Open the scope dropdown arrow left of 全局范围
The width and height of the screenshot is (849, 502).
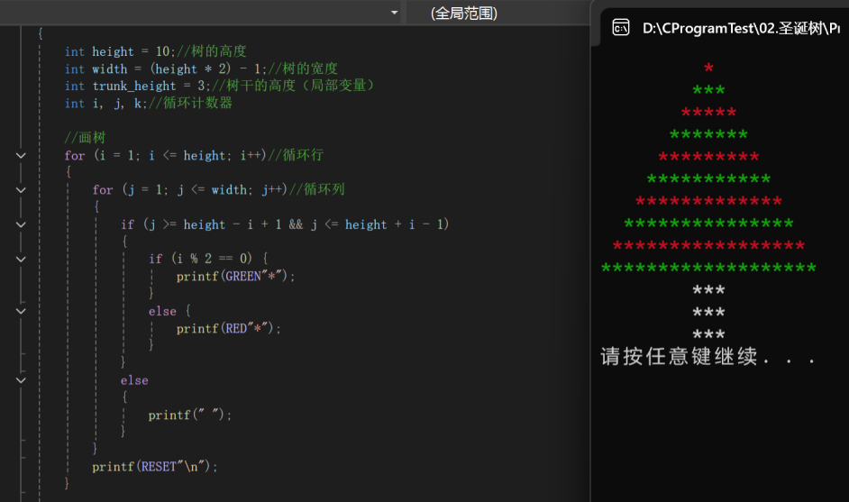tap(394, 13)
